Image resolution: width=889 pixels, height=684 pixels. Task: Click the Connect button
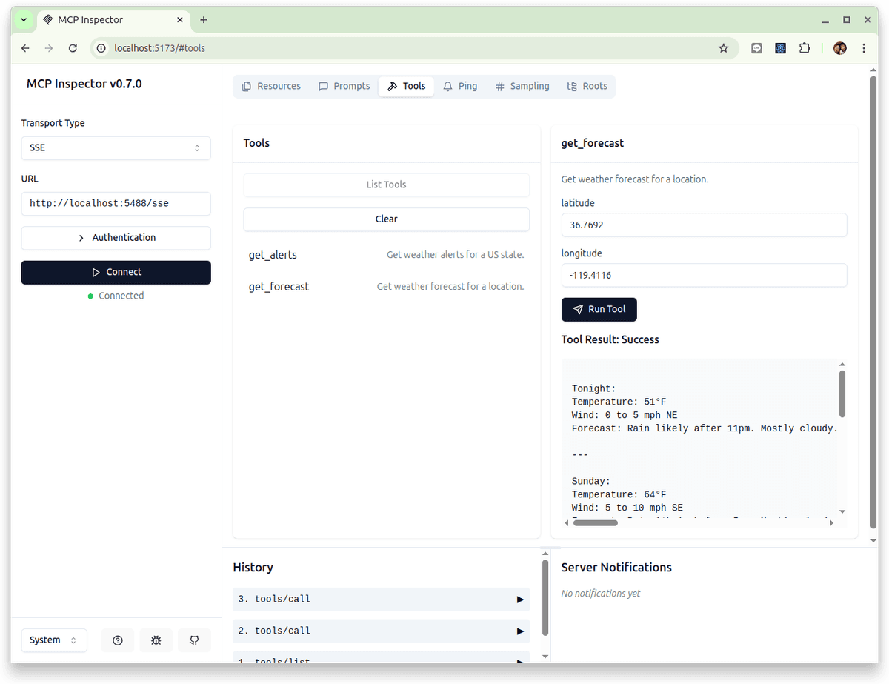[x=116, y=272]
